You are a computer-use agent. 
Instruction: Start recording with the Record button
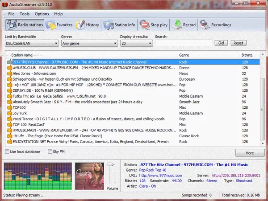[x=184, y=25]
